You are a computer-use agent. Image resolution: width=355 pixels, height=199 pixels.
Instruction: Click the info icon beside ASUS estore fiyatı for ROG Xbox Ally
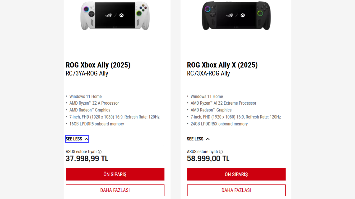[100, 152]
